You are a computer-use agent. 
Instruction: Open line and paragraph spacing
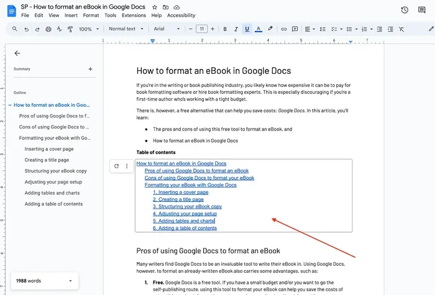[x=323, y=29]
